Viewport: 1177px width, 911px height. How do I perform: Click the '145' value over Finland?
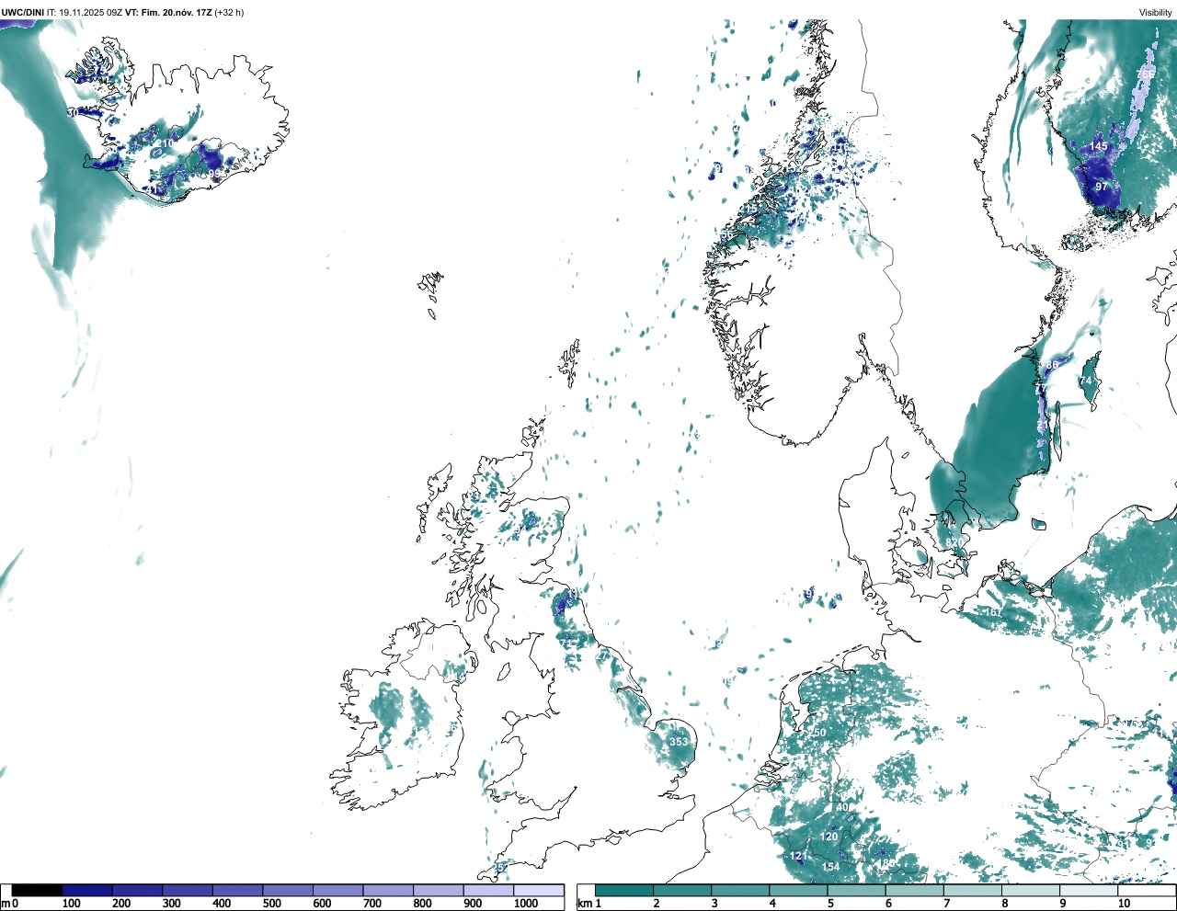pyautogui.click(x=1099, y=146)
